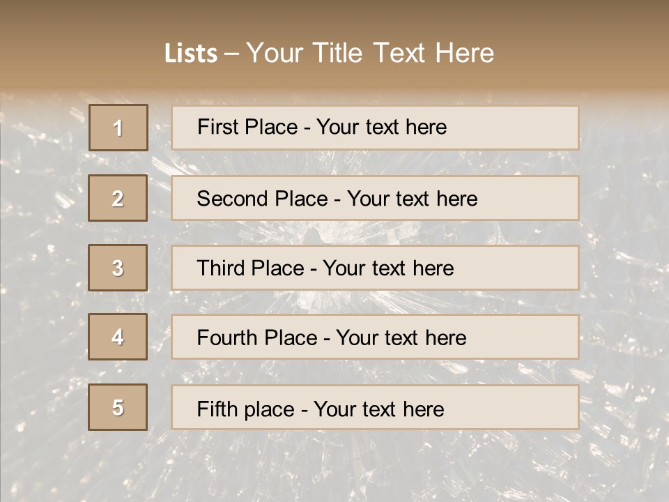The image size is (669, 502).
Task: Click "Your text here" in the Third Place bar
Action: coord(389,268)
